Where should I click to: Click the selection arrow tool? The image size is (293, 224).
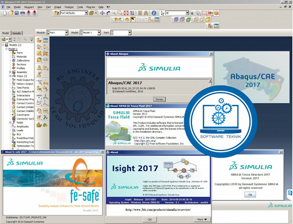tap(162, 13)
